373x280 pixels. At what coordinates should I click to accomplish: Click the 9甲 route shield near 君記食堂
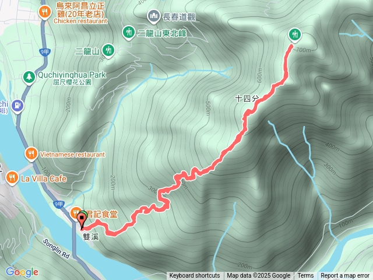[58, 205]
